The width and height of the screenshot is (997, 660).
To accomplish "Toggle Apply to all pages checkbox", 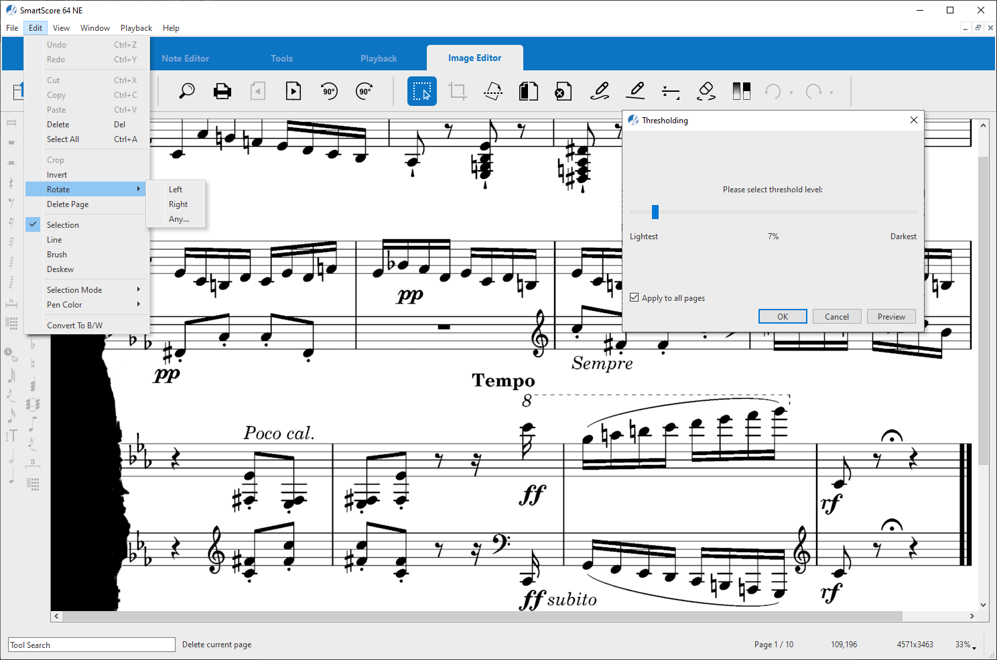I will pyautogui.click(x=634, y=298).
